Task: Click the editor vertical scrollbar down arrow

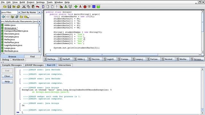Action: coord(203,52)
